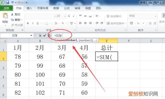Viewport: 165px width, 99px height.
Task: Open the 公式 tab
Action: 67,8
